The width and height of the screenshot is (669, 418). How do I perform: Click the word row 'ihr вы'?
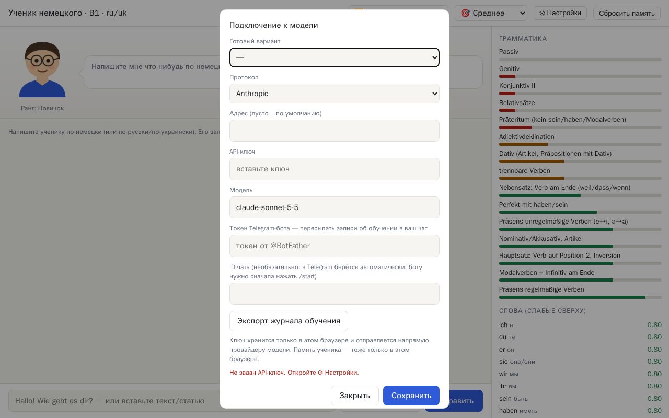(x=580, y=386)
